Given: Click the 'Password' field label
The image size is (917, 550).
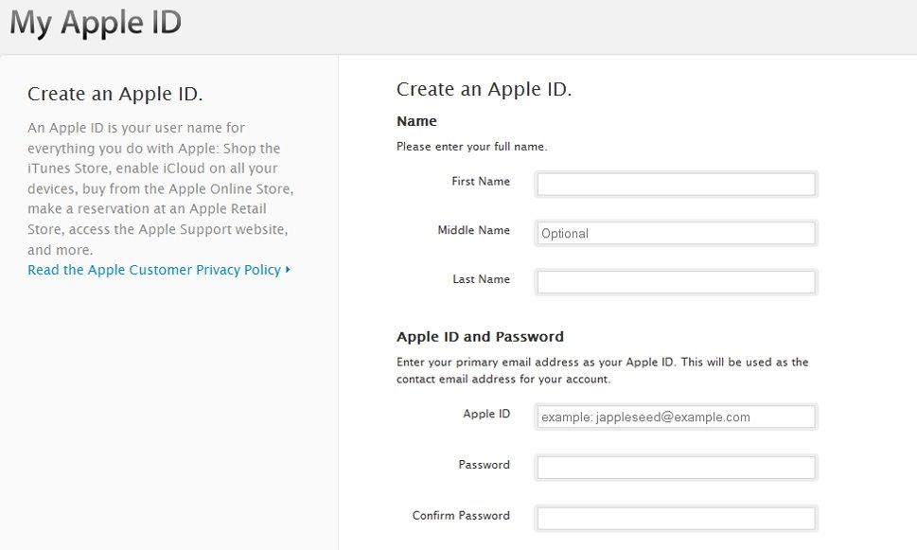Looking at the screenshot, I should pos(485,465).
